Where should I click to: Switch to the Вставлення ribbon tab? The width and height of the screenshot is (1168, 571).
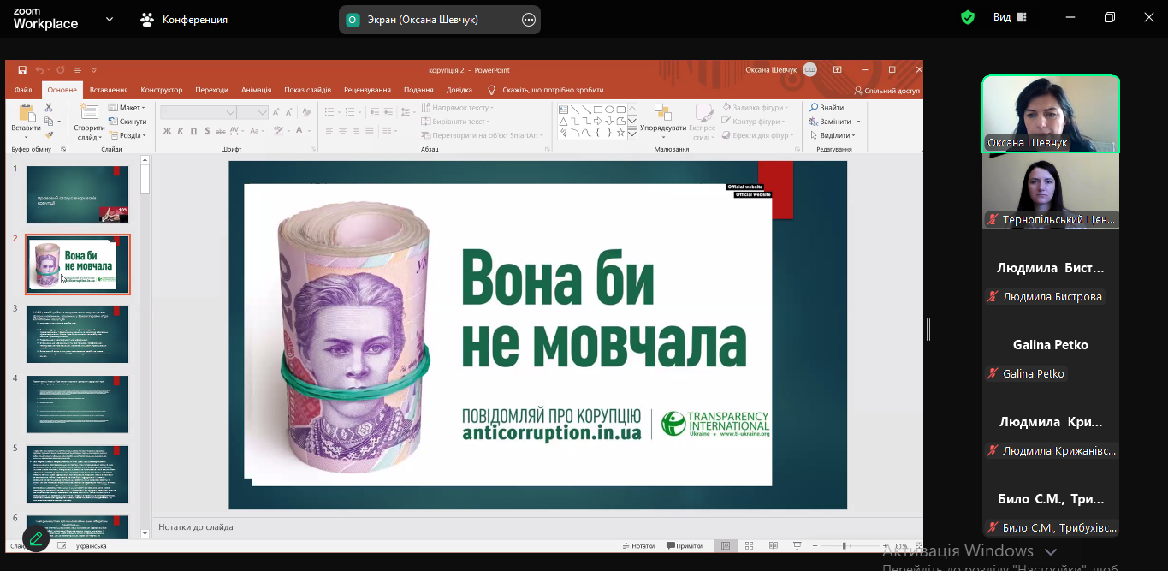109,90
